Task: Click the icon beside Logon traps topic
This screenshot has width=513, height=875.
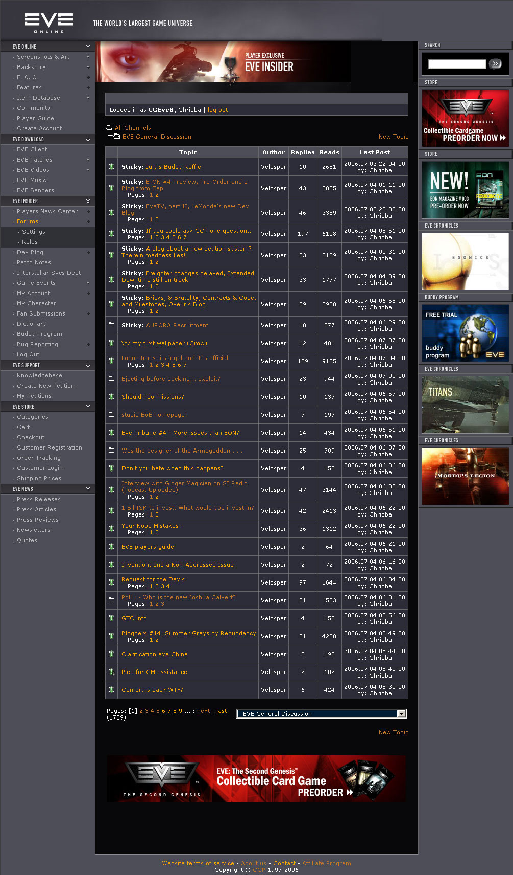Action: [x=111, y=361]
